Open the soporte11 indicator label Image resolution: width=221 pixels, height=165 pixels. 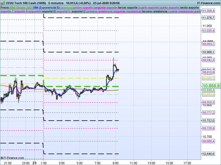(x=64, y=11)
